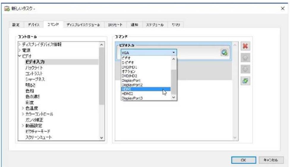This screenshot has width=290, height=167.
Task: Switch to the スケジュール tab
Action: click(155, 25)
